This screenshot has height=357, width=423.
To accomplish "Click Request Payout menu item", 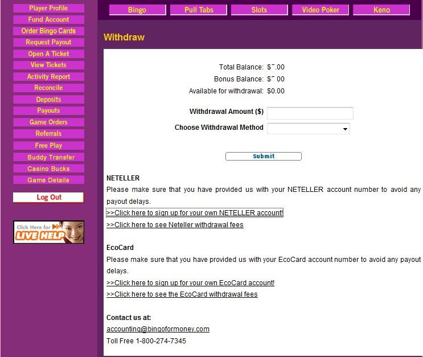I will tap(48, 42).
